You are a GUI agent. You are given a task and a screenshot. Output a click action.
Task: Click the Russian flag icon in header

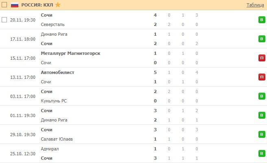[x=15, y=5]
